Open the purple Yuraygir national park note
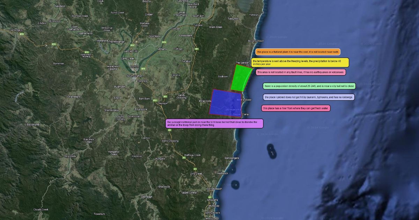 [214, 124]
